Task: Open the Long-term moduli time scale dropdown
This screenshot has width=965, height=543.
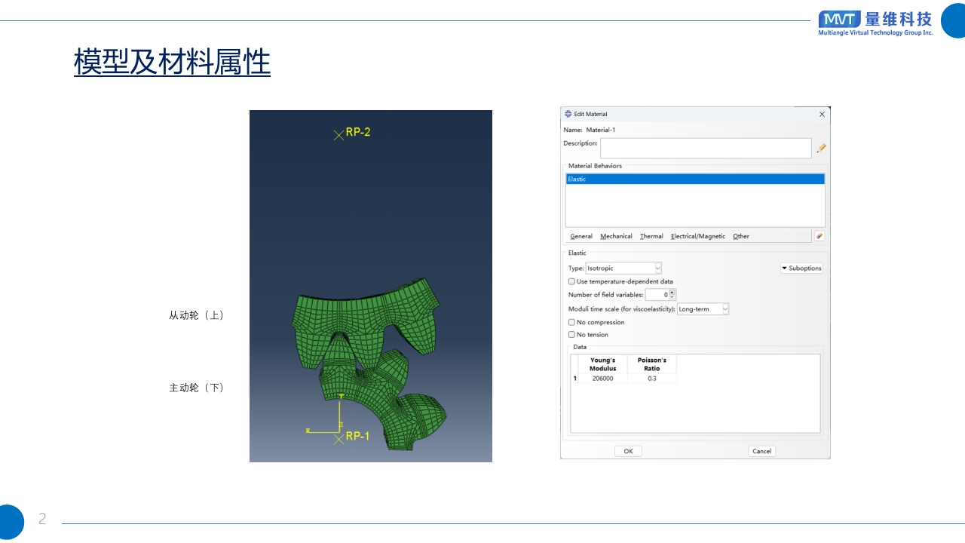Action: coord(703,309)
